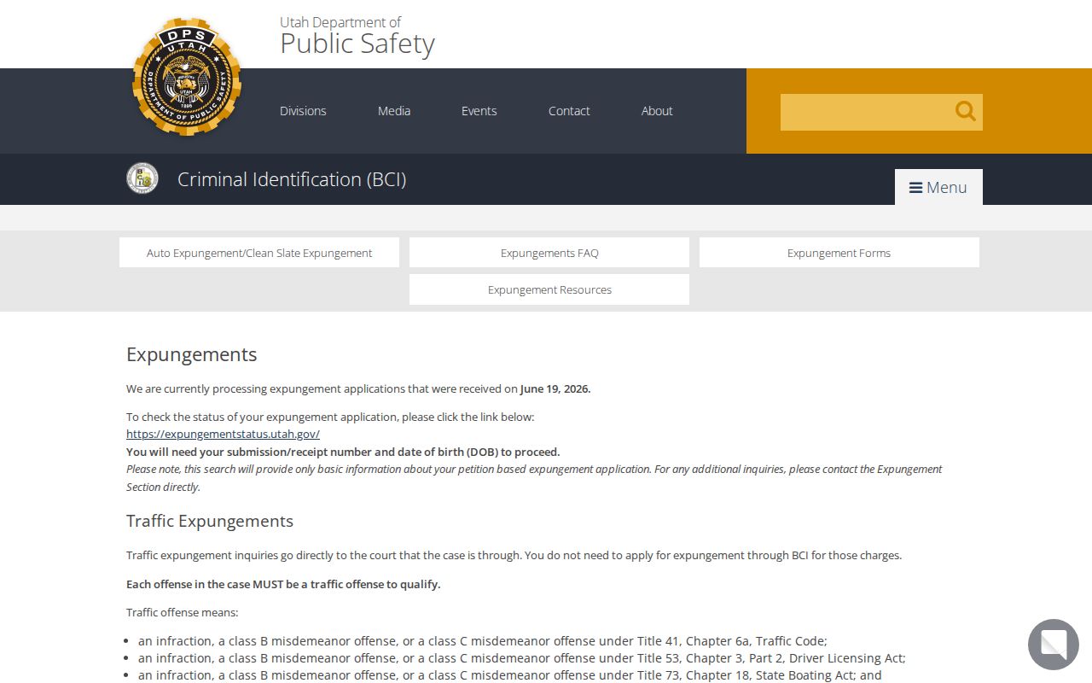
Task: Click the Utah Department of Public Safety title
Action: (357, 36)
